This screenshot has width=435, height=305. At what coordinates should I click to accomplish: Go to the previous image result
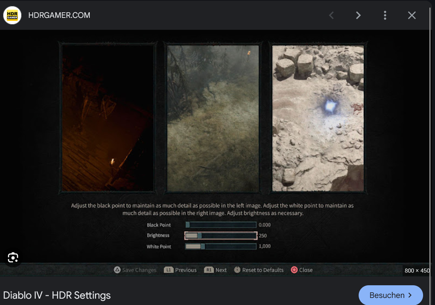click(331, 15)
